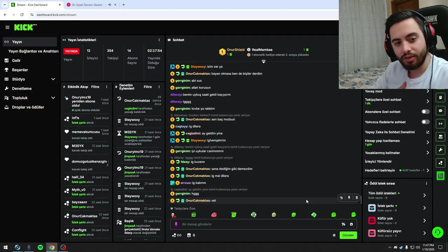Open the channel points panel in right rail
Viewport: 448px width, 252px height.
441,163
